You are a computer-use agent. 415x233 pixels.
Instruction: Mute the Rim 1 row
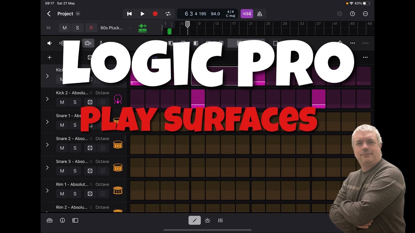pos(62,194)
